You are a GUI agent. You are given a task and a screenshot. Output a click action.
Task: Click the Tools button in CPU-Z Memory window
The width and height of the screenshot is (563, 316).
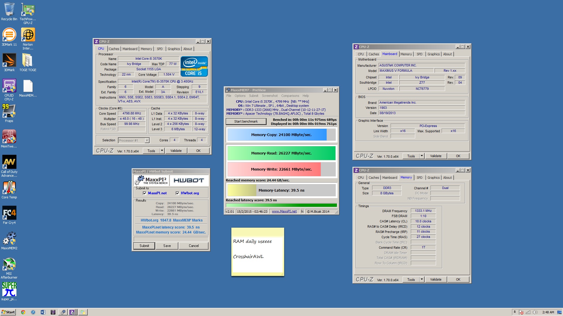(x=411, y=279)
